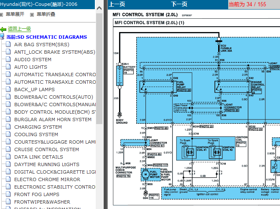Screen dimensions: 280x209
Task: Click the page icon beside BODY CONTROL MODULE(BCM)
Action: tap(8, 112)
